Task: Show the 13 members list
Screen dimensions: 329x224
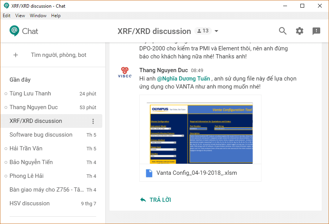Action: (202, 31)
